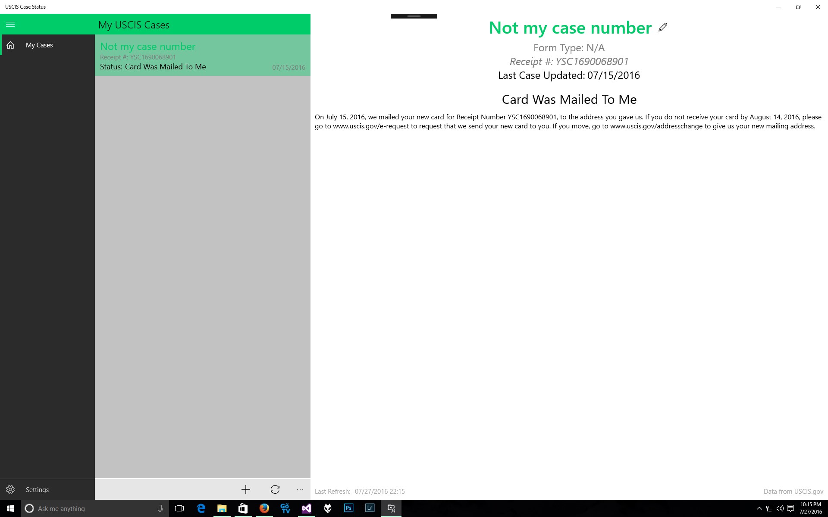Open the Settings menu item label
The image size is (828, 517).
(37, 489)
